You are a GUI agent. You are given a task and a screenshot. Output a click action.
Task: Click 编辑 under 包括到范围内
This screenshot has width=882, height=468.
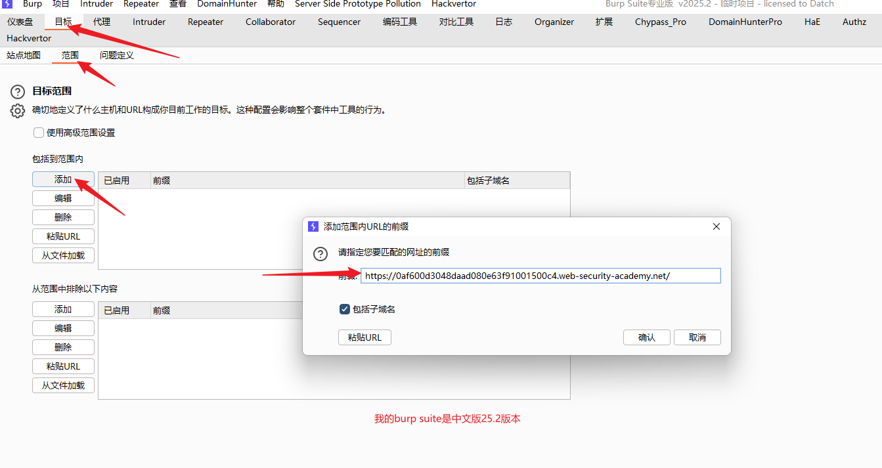click(x=63, y=198)
